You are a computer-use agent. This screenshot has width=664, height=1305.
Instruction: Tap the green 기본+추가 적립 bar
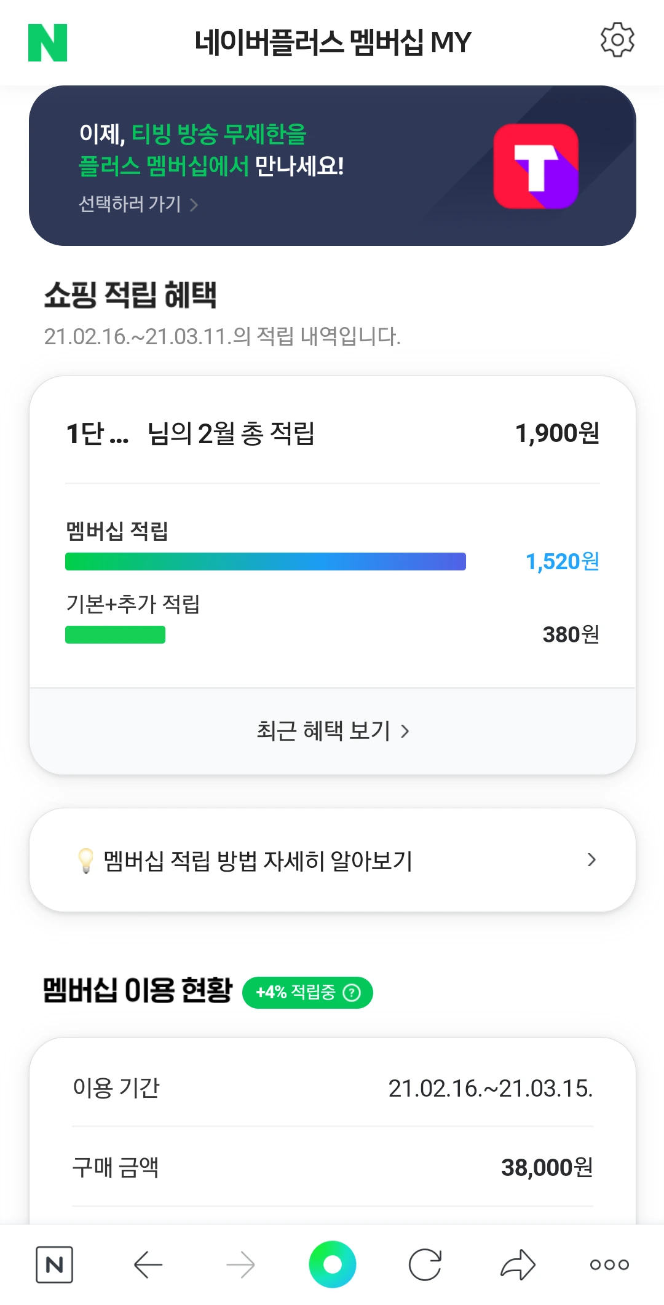tap(115, 634)
